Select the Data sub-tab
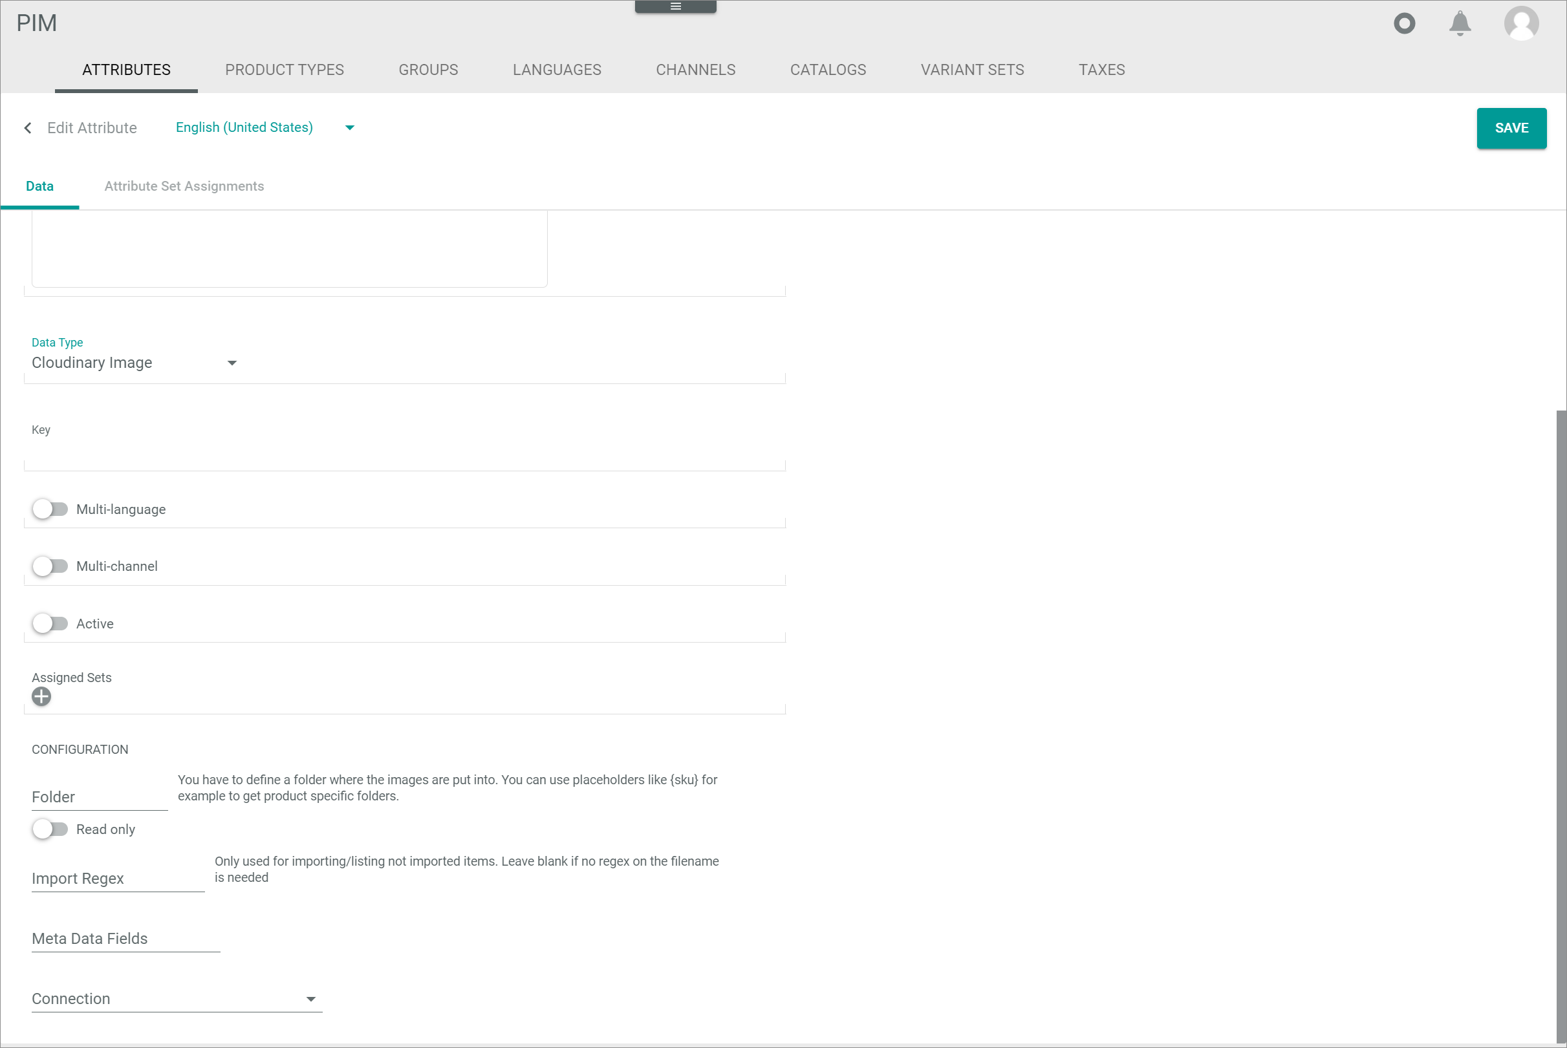1567x1048 pixels. pyautogui.click(x=39, y=186)
